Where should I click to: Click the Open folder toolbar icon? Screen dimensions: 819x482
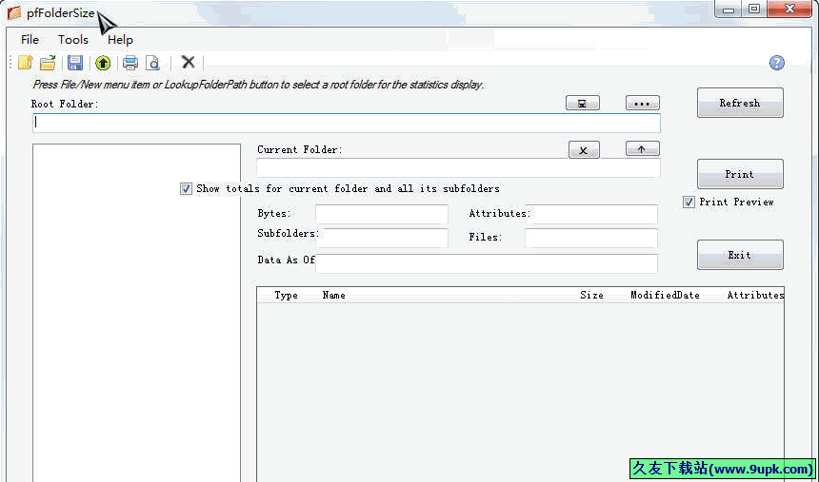tap(48, 63)
